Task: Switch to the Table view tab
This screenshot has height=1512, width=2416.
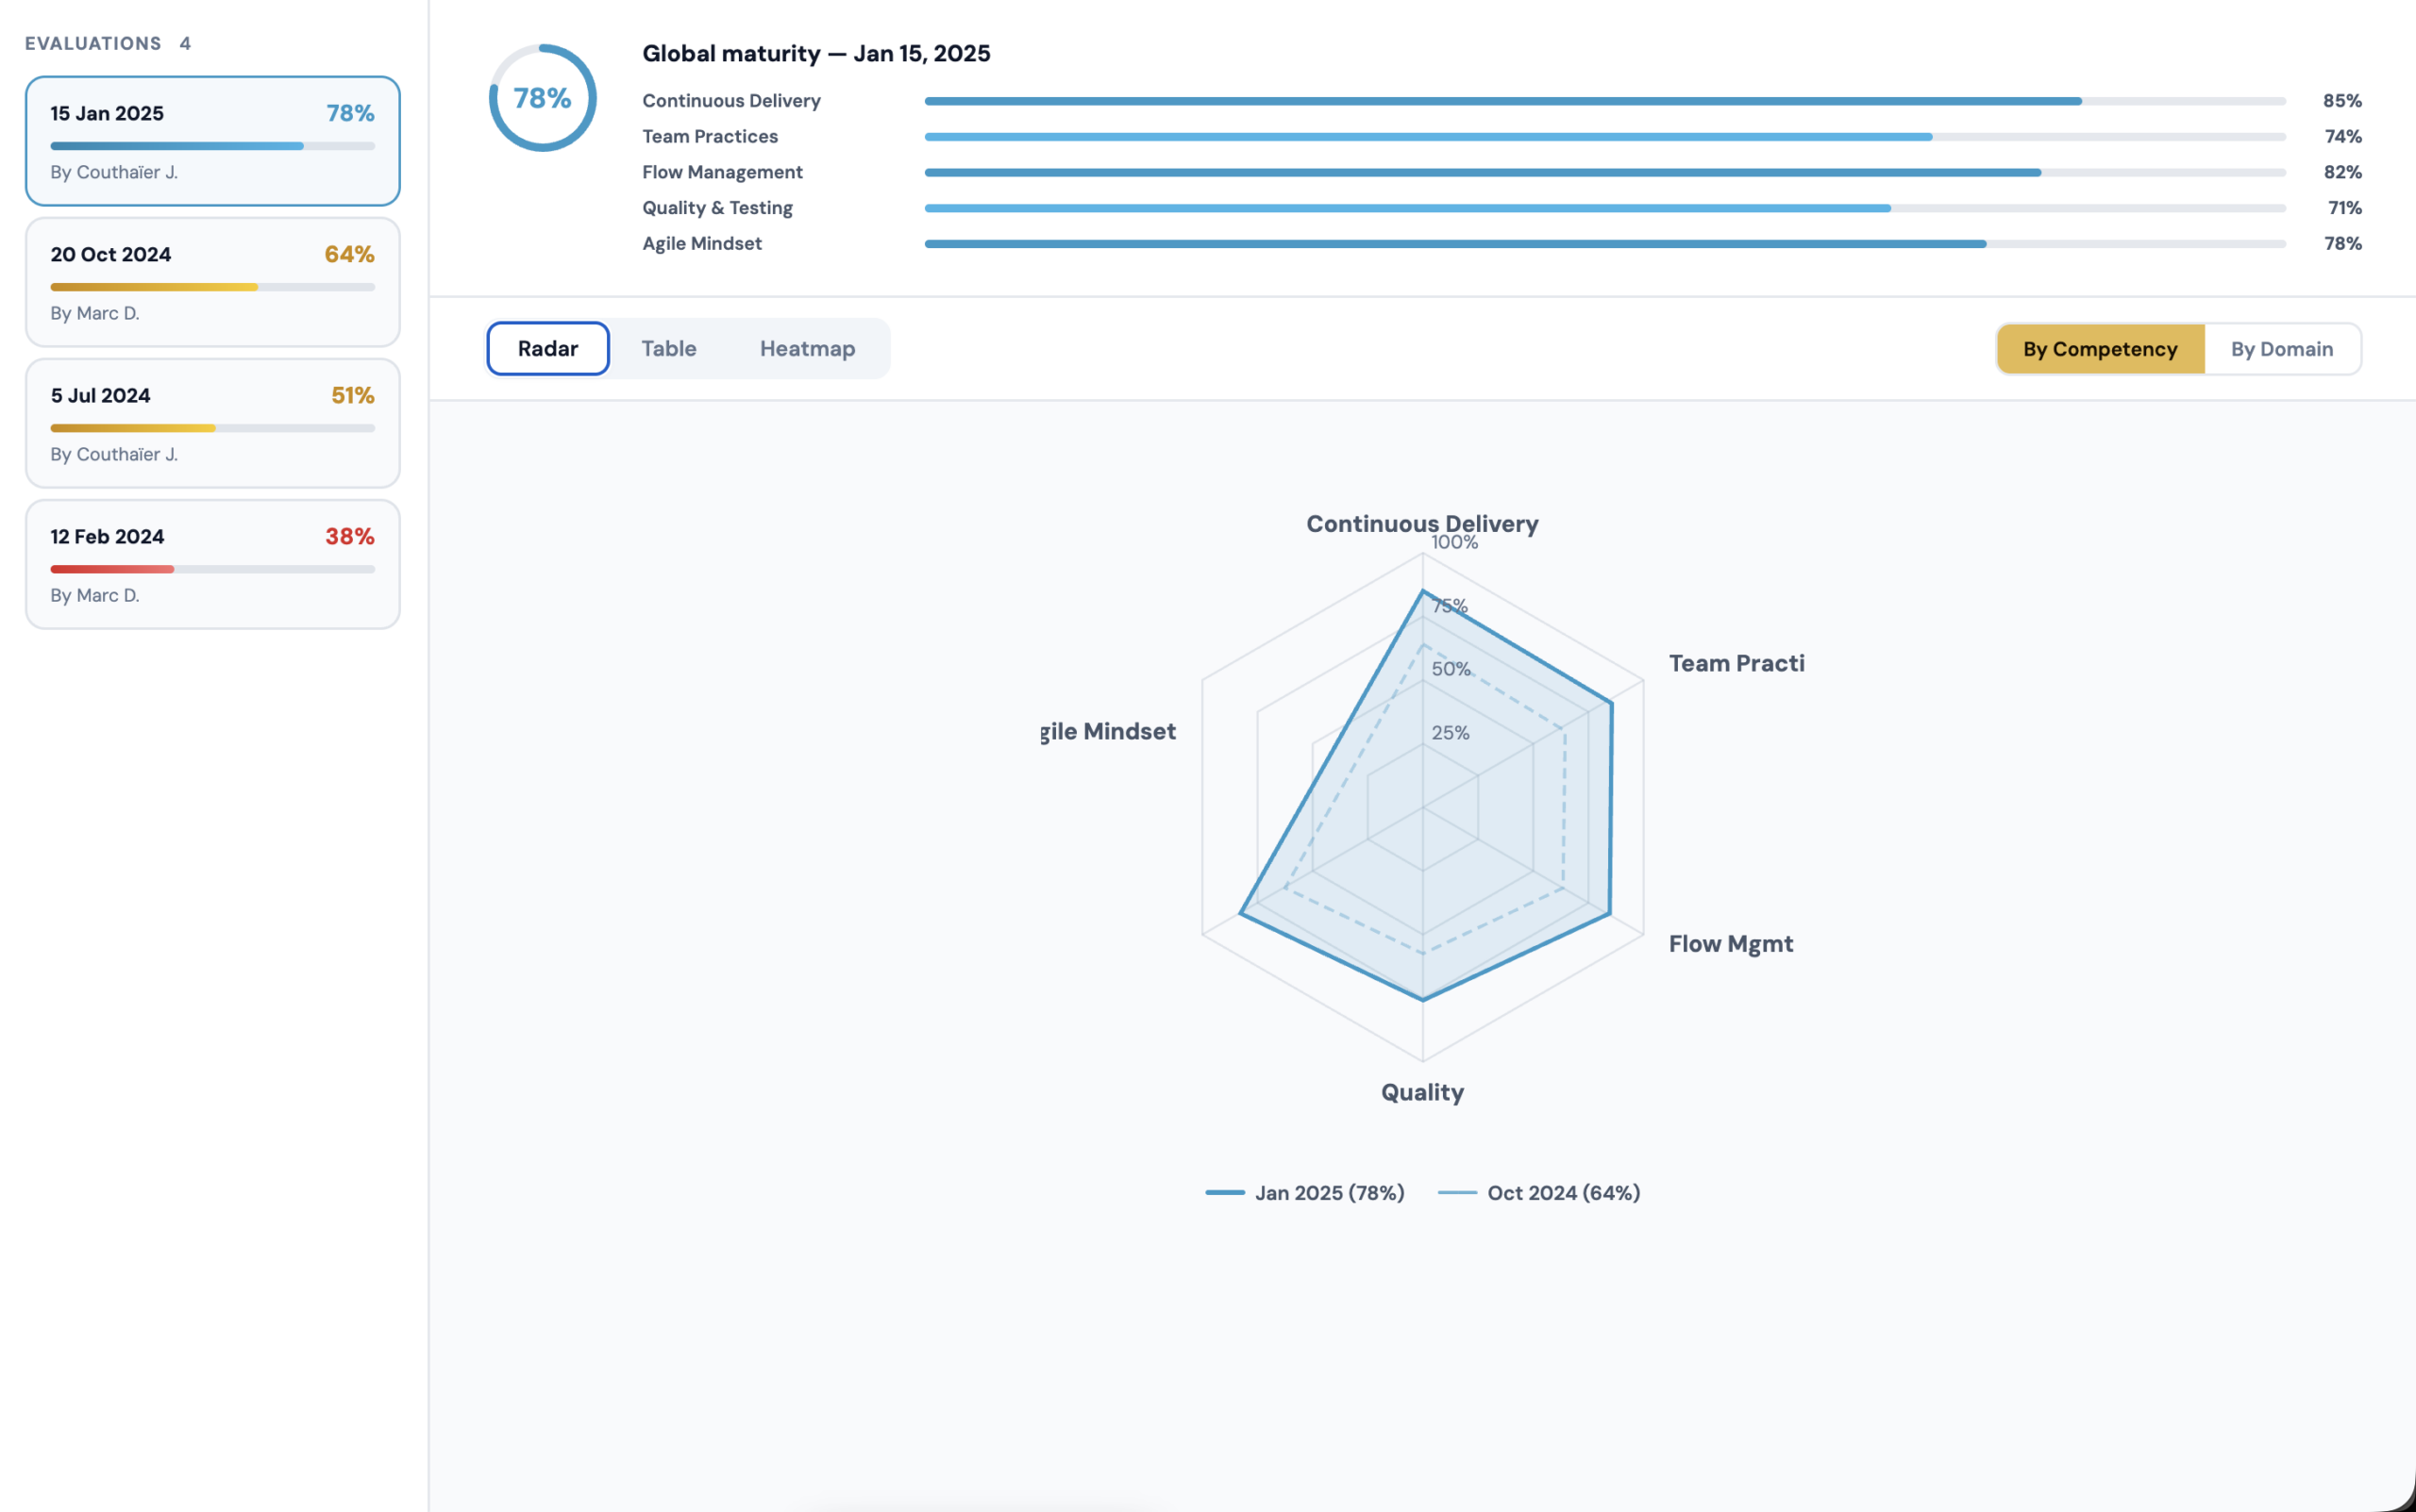Action: [x=668, y=349]
